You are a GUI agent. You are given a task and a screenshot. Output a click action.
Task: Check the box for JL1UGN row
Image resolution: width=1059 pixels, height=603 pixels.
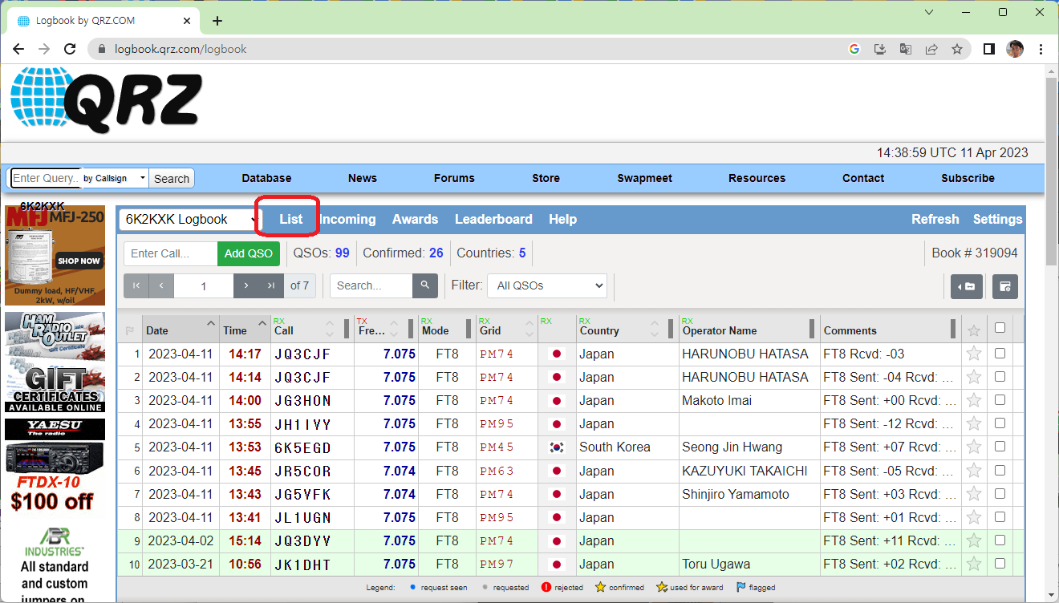[x=1000, y=516]
